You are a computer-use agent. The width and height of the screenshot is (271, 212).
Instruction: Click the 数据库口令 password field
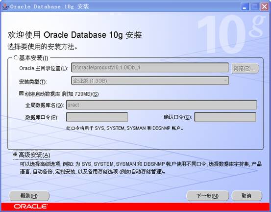97,117
